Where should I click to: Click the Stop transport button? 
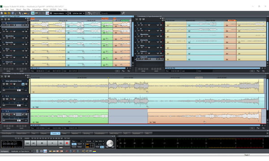pos(42,143)
